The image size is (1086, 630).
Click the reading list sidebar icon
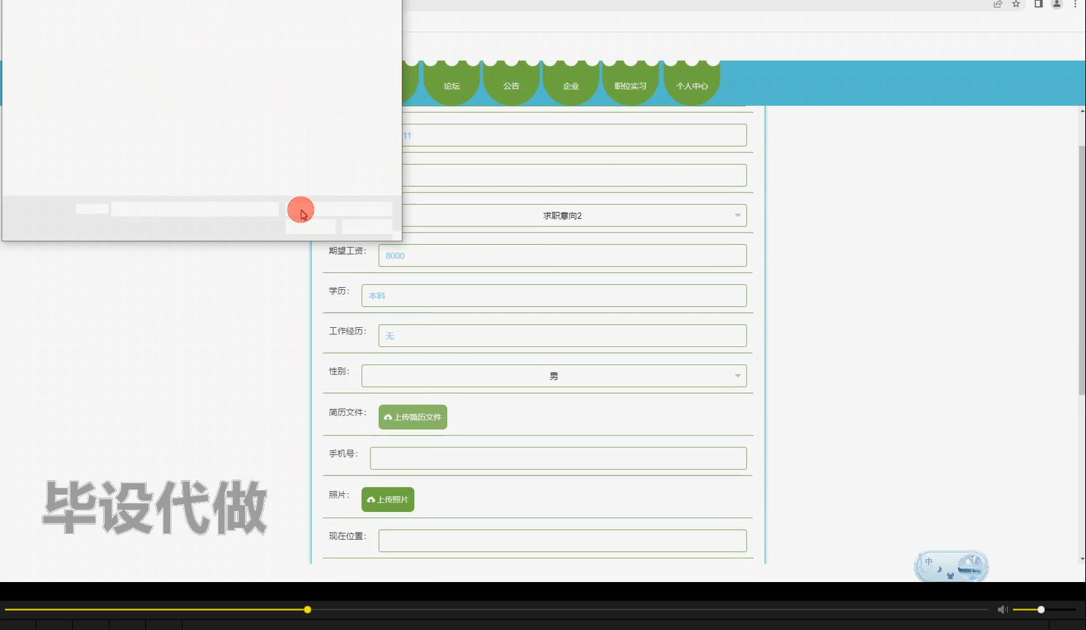(x=1038, y=5)
